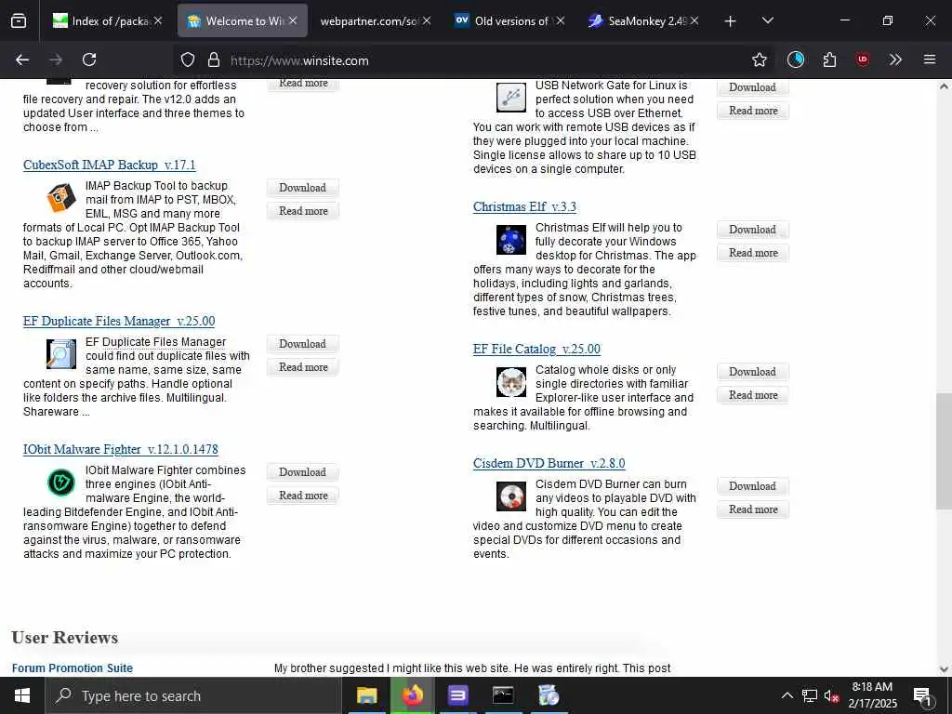
Task: Download CubexSoft IMAP Backup
Action: [x=302, y=188]
